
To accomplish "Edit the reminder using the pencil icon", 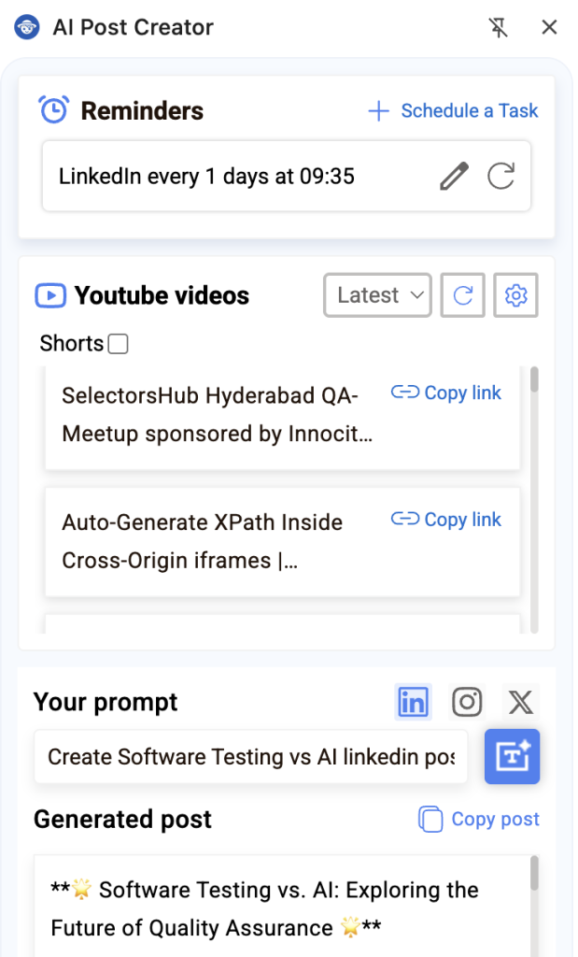I will [x=455, y=176].
